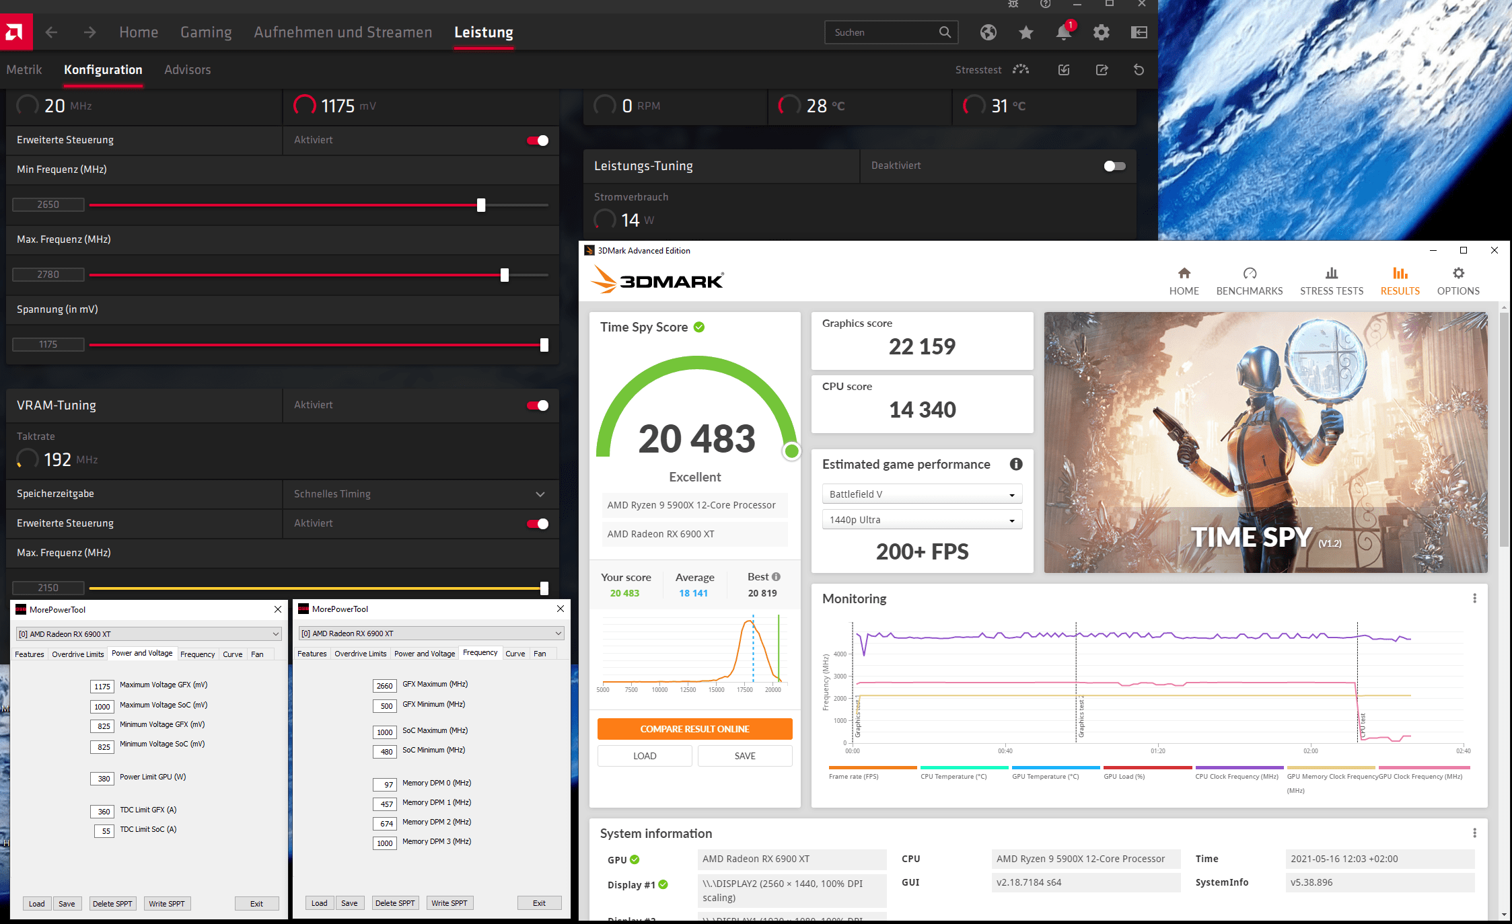This screenshot has width=1512, height=924.
Task: Open the 1440p Ultra resolution dropdown
Action: pyautogui.click(x=922, y=520)
